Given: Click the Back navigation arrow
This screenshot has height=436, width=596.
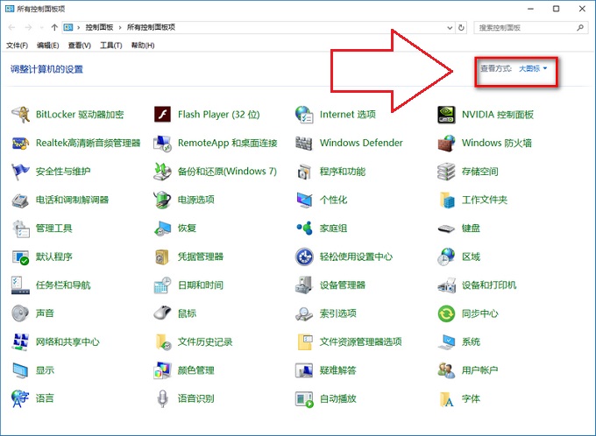Looking at the screenshot, I should pyautogui.click(x=11, y=27).
